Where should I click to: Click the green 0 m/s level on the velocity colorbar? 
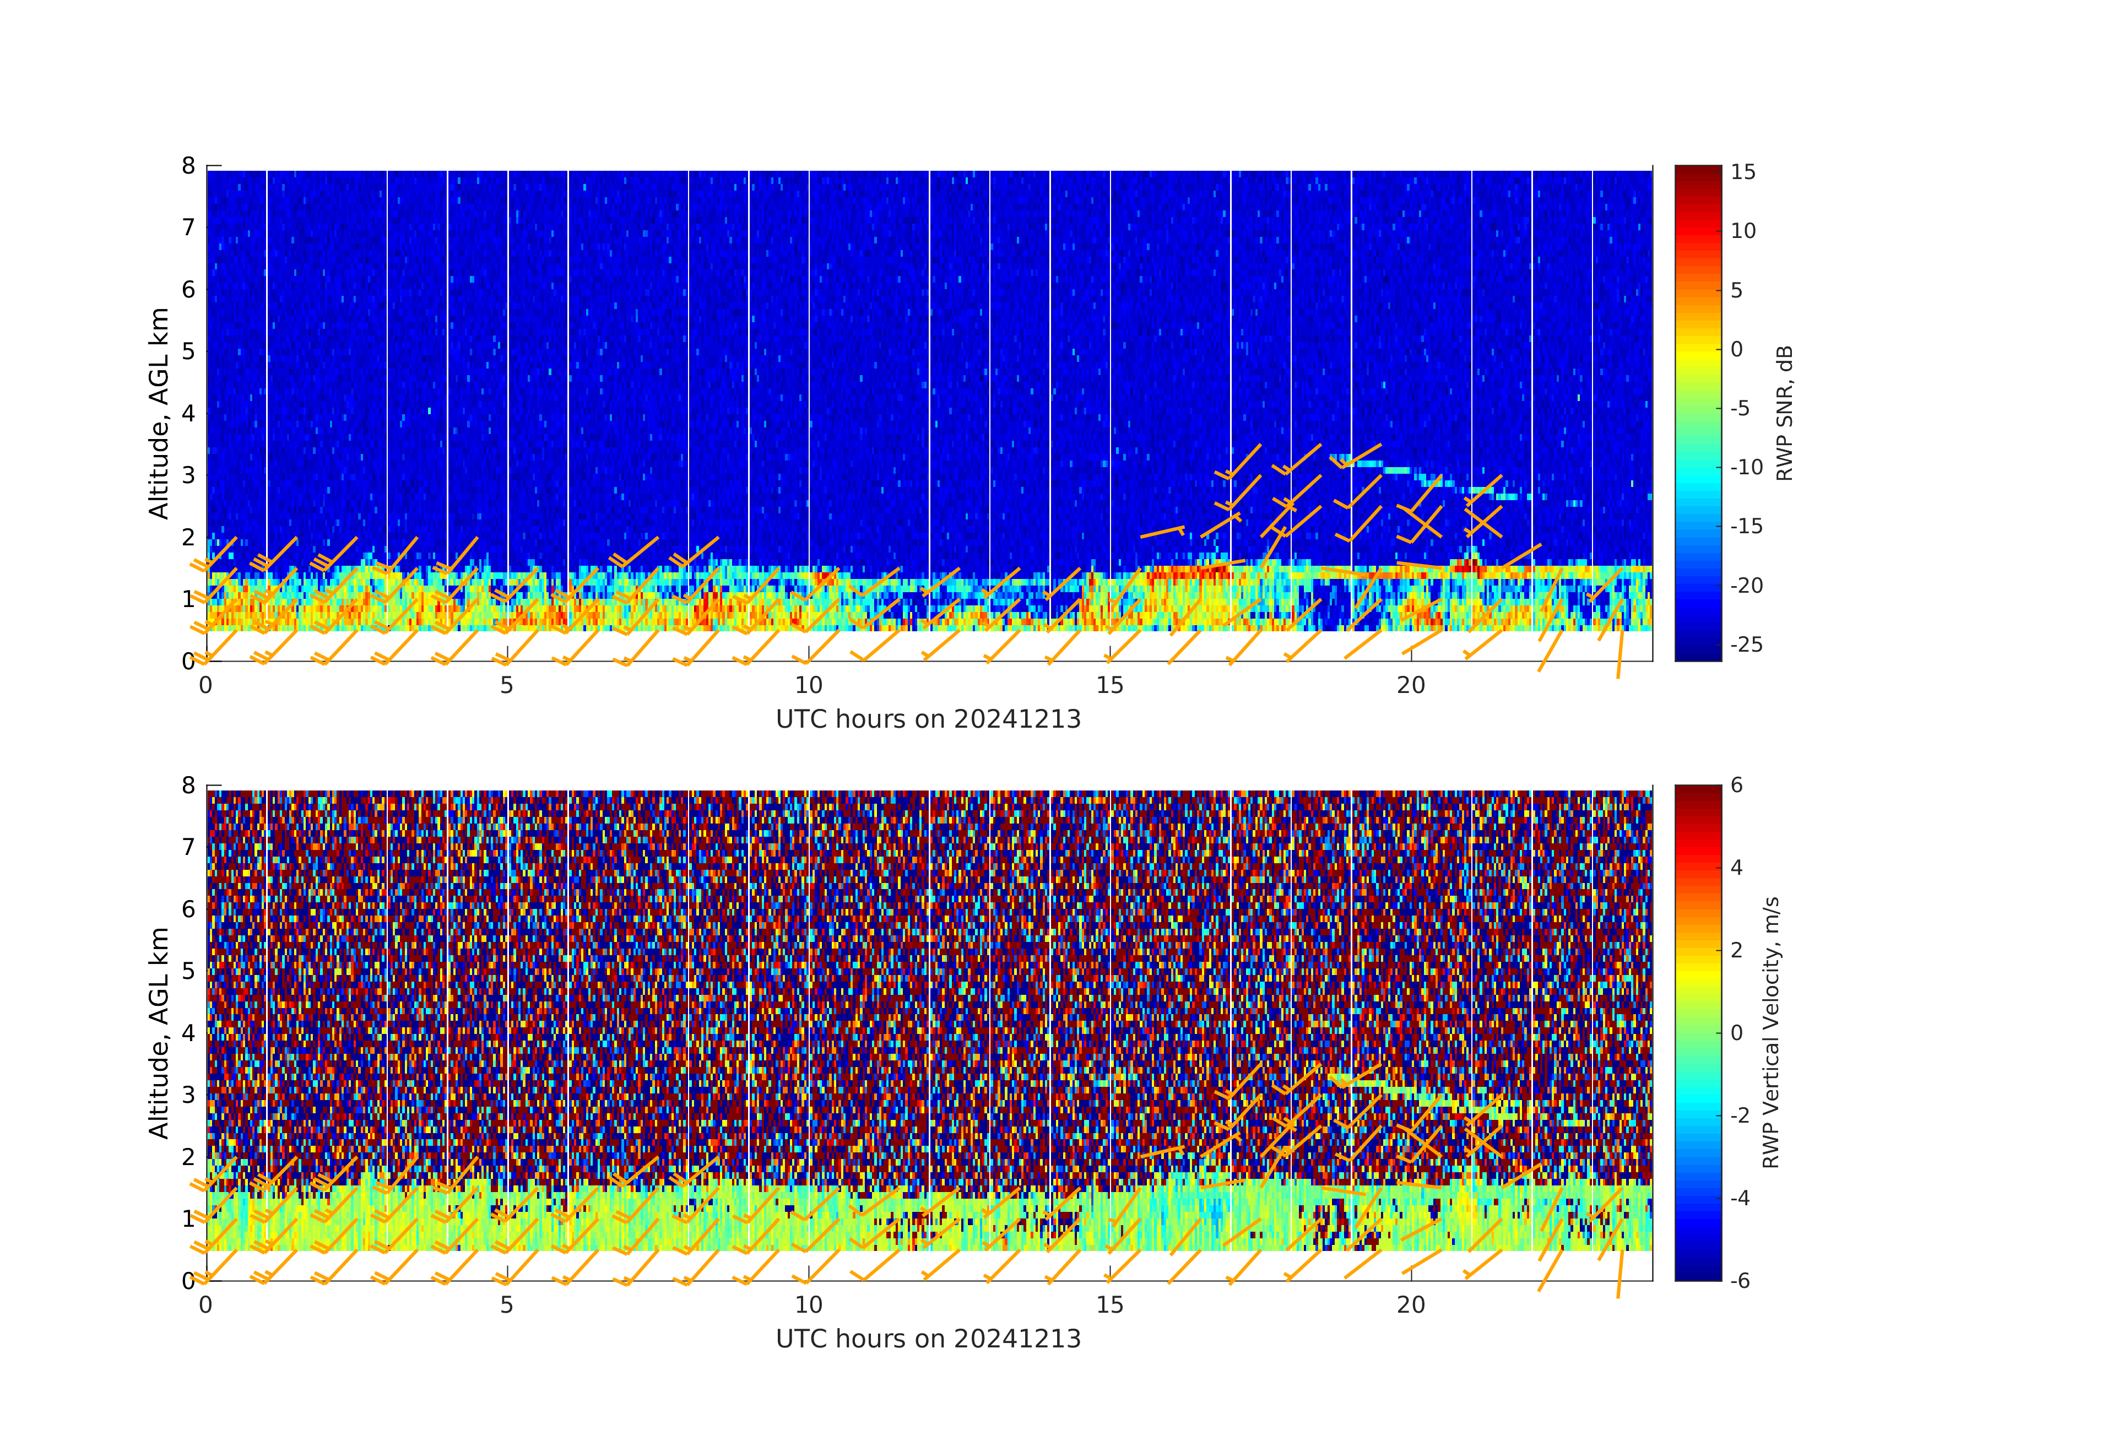1697,1033
